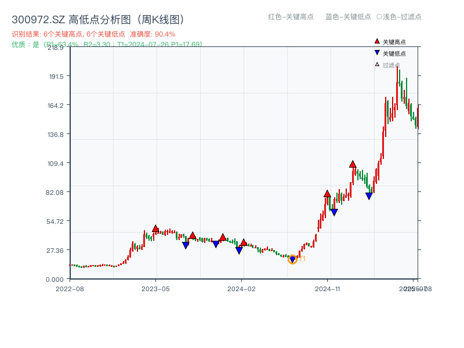
Task: Click the orange T1 circle marker on the chart
Action: (x=293, y=259)
